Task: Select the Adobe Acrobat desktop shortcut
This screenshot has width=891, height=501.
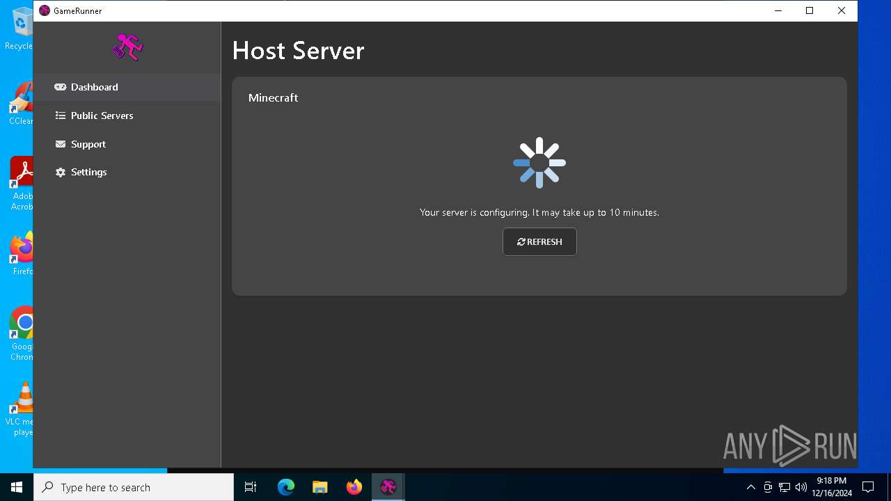Action: tap(21, 184)
